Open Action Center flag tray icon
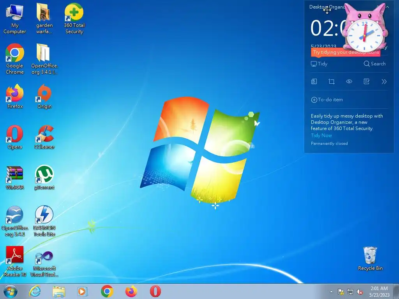This screenshot has width=399, height=299. [x=341, y=292]
